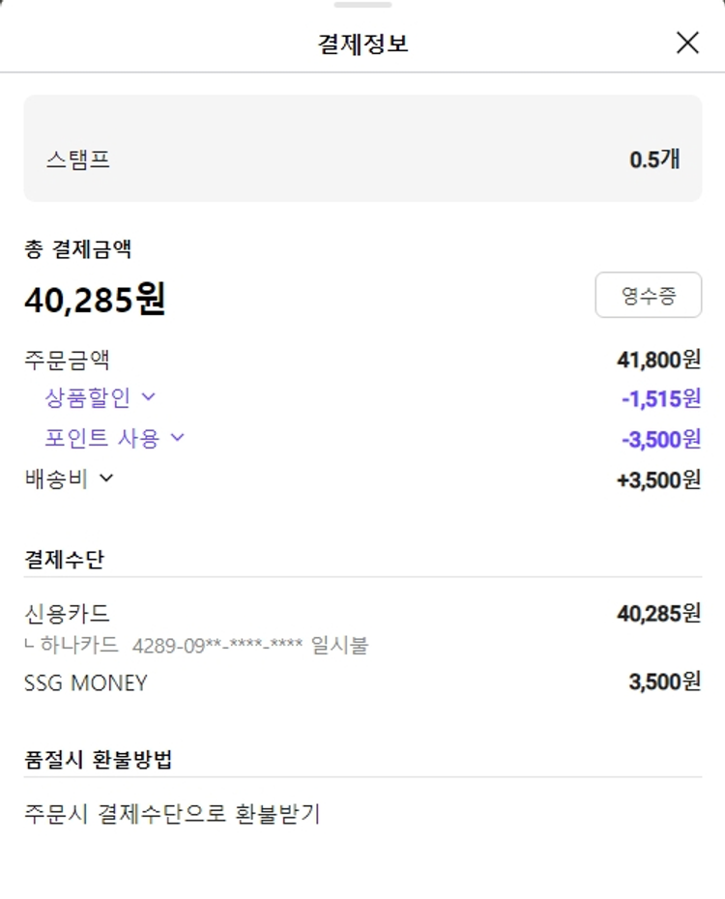Viewport: 725px width, 899px height.
Task: Click the 결제정보 sheet title
Action: pyautogui.click(x=362, y=43)
